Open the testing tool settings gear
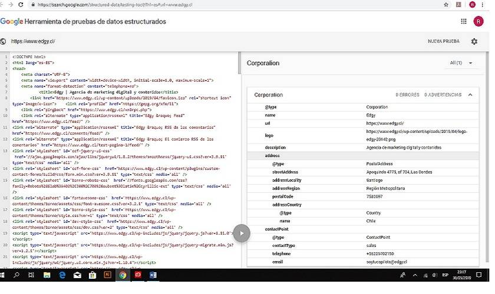The height and width of the screenshot is (294, 495). [x=474, y=41]
